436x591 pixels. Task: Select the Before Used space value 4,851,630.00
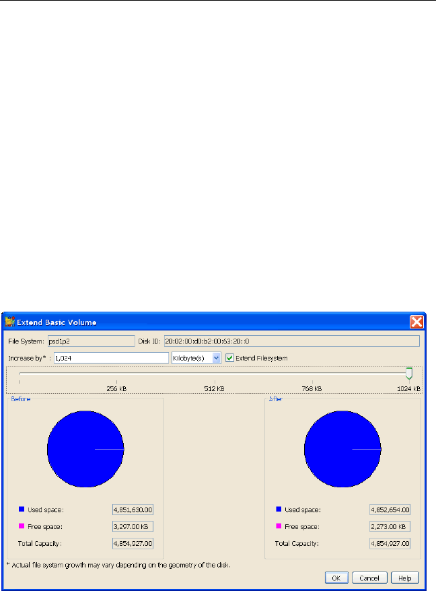pos(133,510)
